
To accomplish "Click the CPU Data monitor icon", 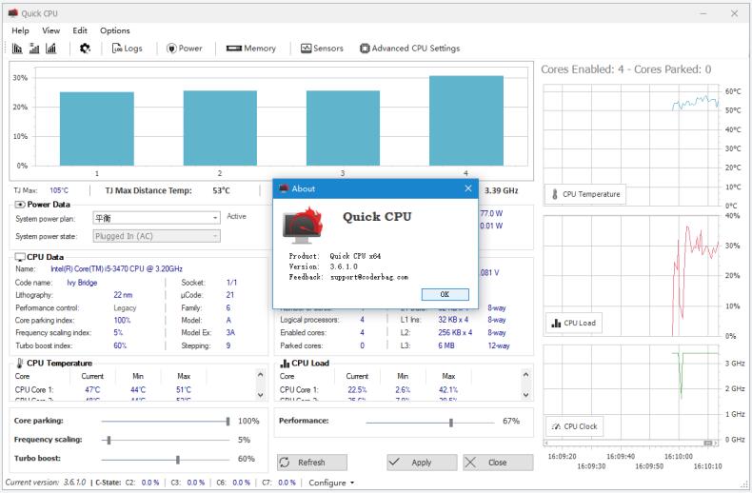I will [x=20, y=257].
